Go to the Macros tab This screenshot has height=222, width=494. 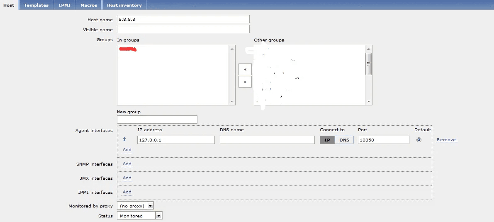(89, 5)
